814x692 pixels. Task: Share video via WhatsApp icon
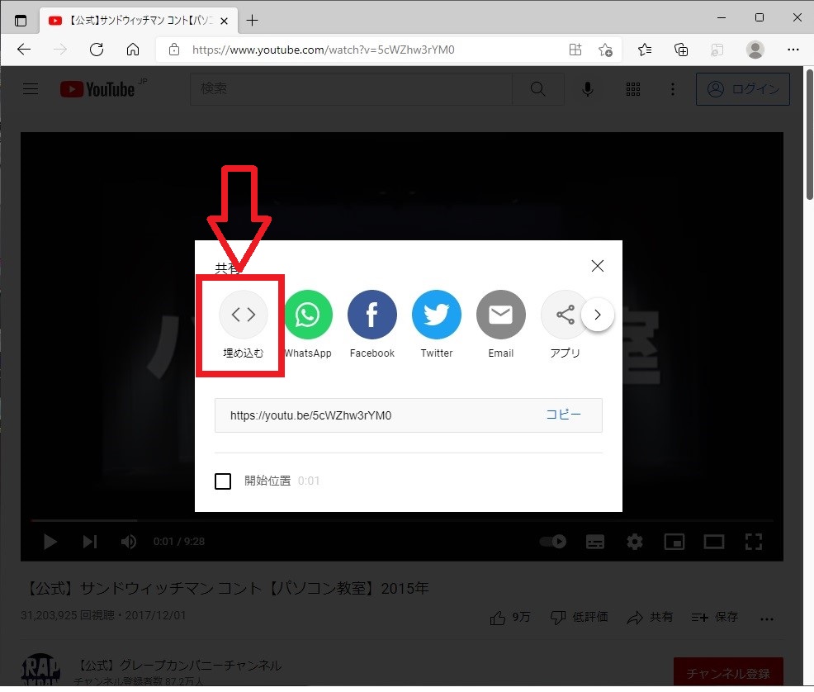pos(308,315)
